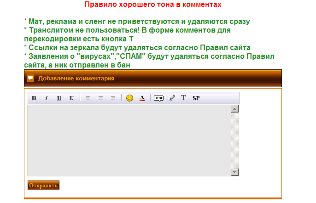Click the 'Ссылки на зеркала' rule line
Screen dimensions: 316x203
pyautogui.click(x=137, y=48)
